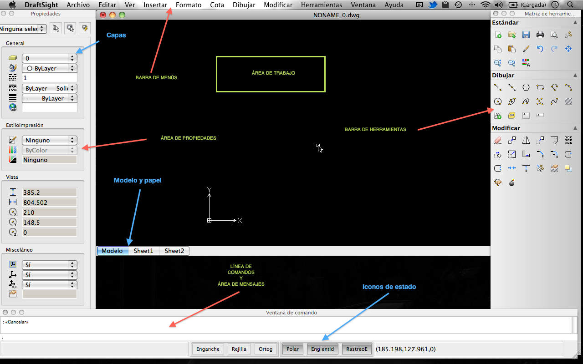The width and height of the screenshot is (583, 364).
Task: Click the Paste clipboard icon in Estándar
Action: tap(512, 49)
